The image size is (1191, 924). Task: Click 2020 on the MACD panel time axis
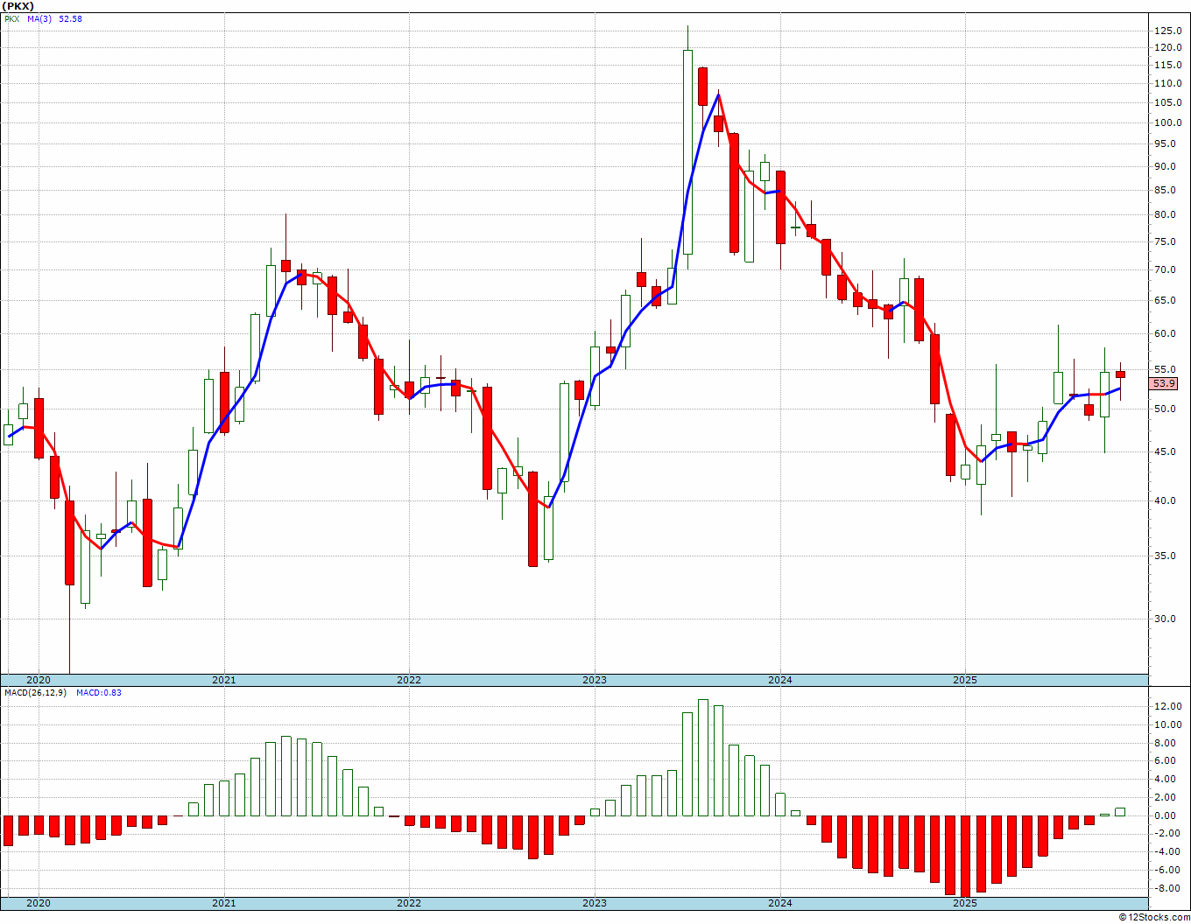point(39,903)
